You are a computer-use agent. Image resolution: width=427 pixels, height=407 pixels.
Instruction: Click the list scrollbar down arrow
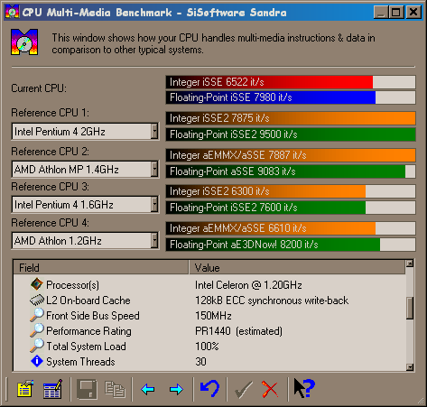[410, 366]
